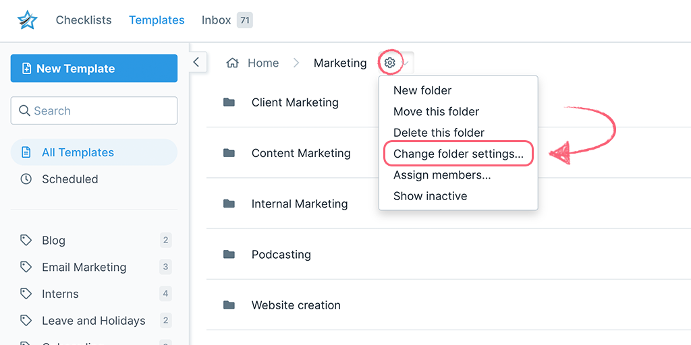Viewport: 691px width, 345px height.
Task: Focus the Search input field
Action: 94,111
